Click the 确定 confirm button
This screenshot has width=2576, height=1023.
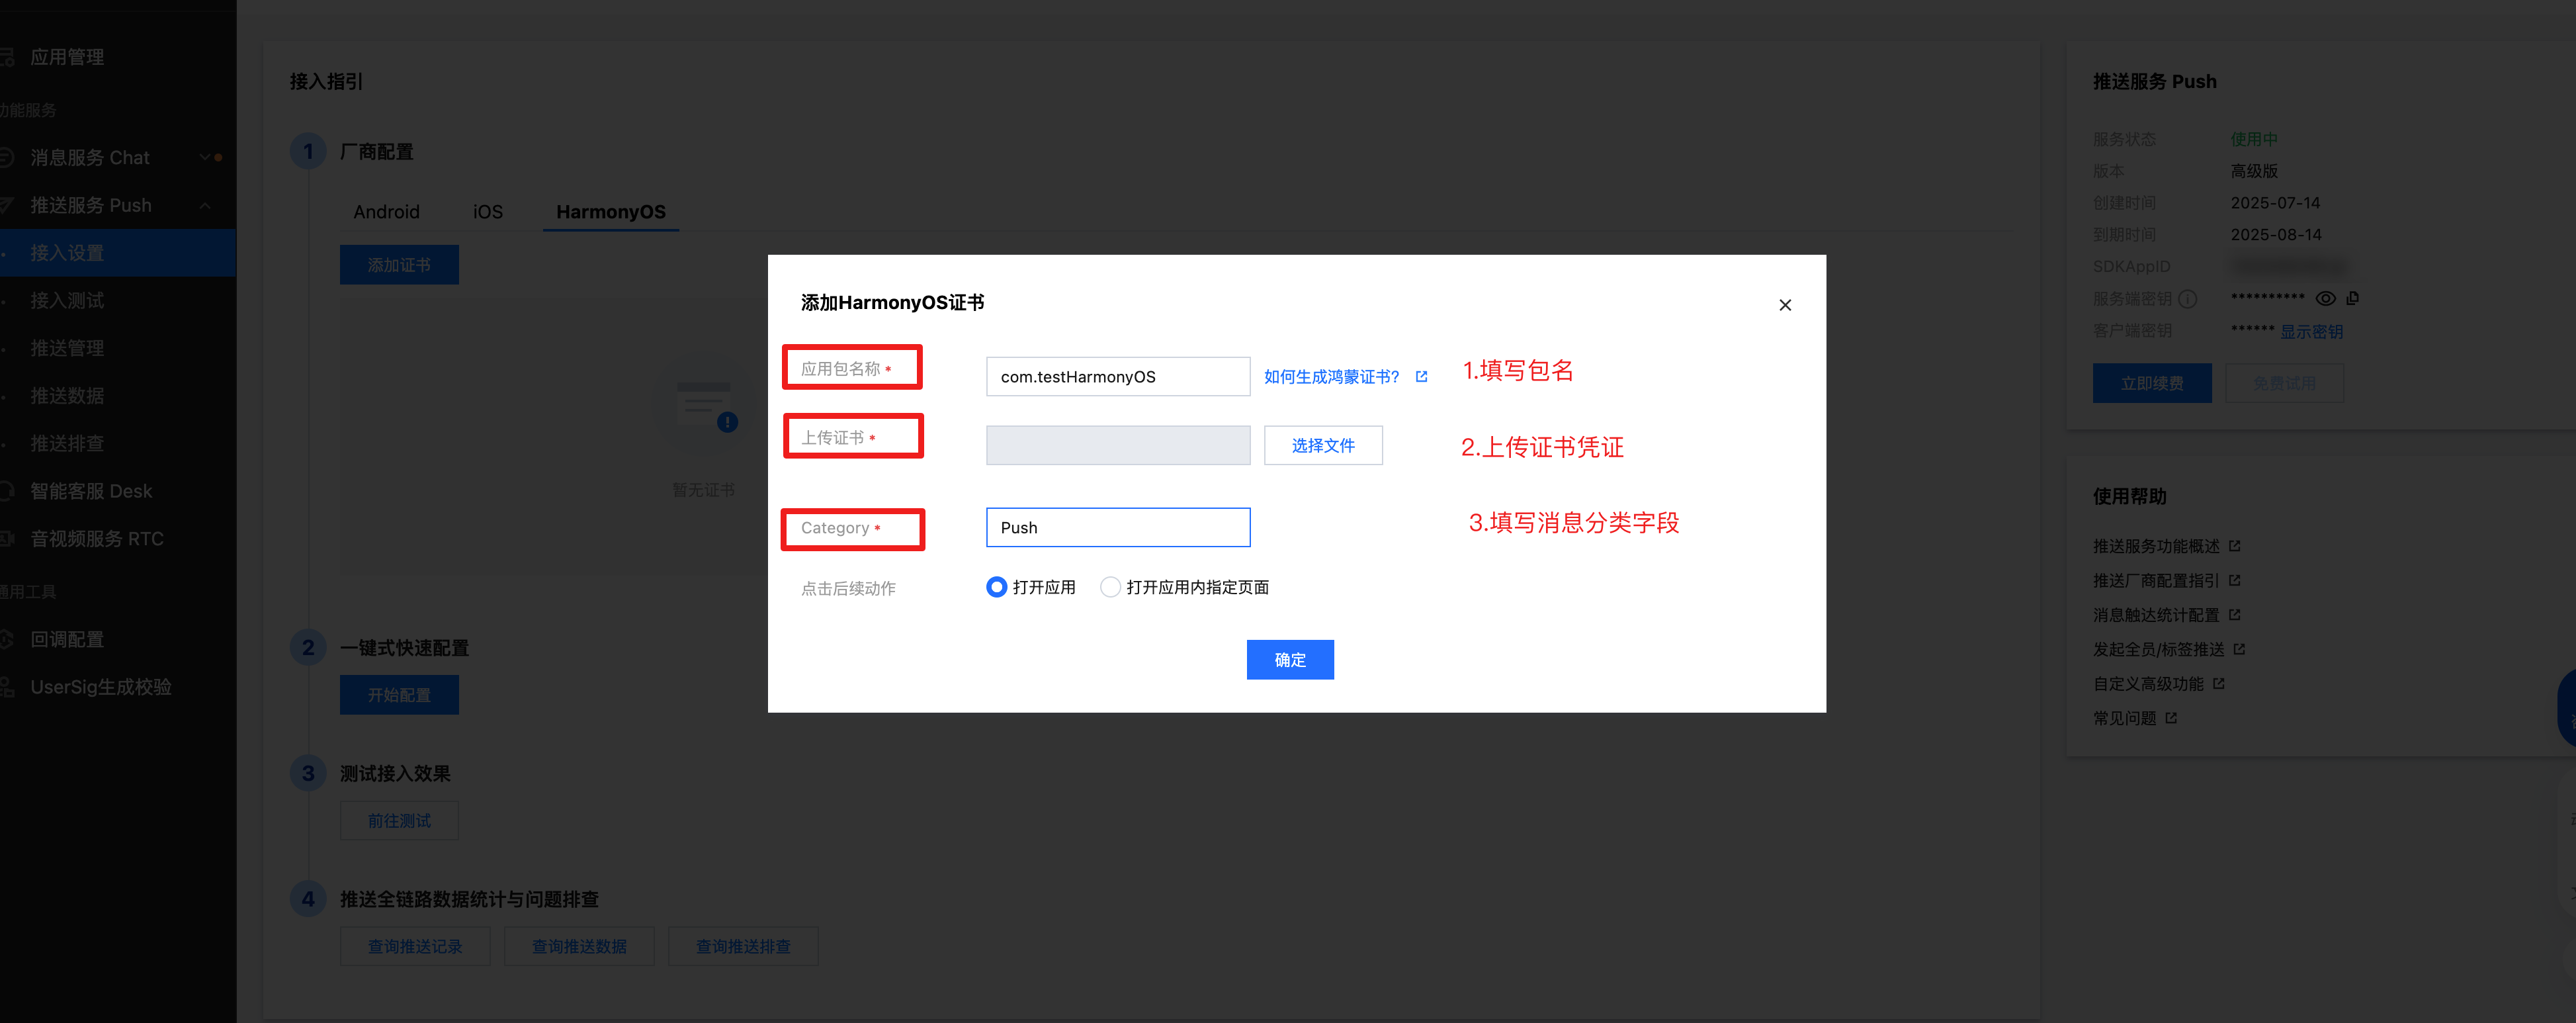pyautogui.click(x=1289, y=660)
